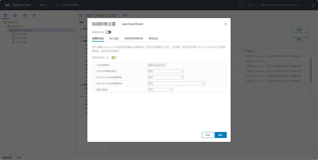The image size is (318, 160).
Task: Open the 菜单 menu in header
Action: click(43, 5)
